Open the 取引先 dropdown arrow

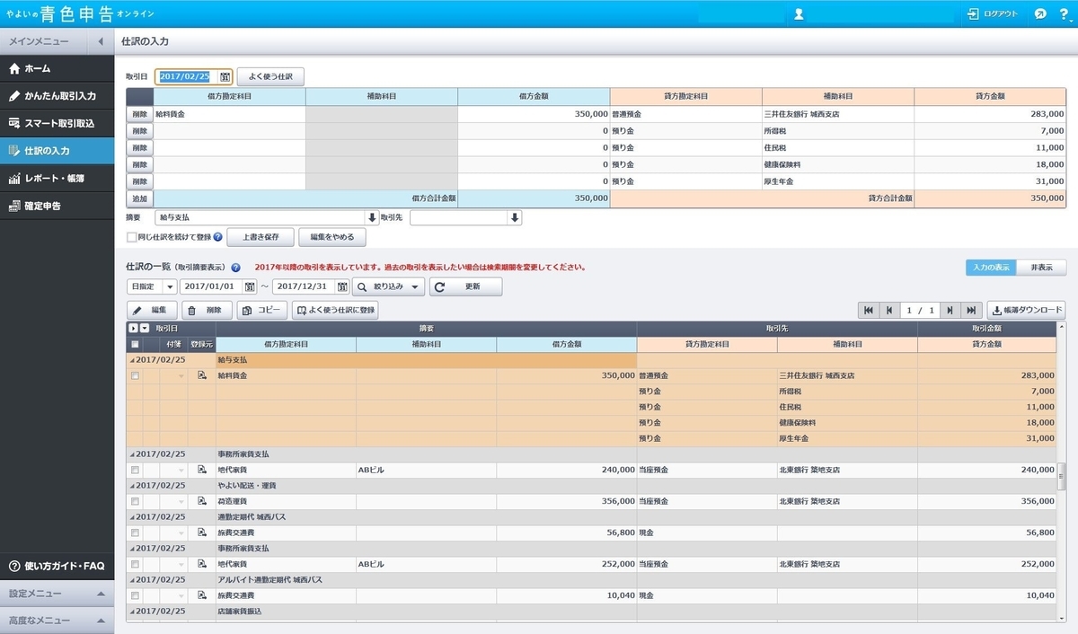click(x=515, y=217)
